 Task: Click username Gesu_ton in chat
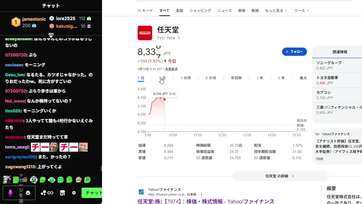click(15, 75)
